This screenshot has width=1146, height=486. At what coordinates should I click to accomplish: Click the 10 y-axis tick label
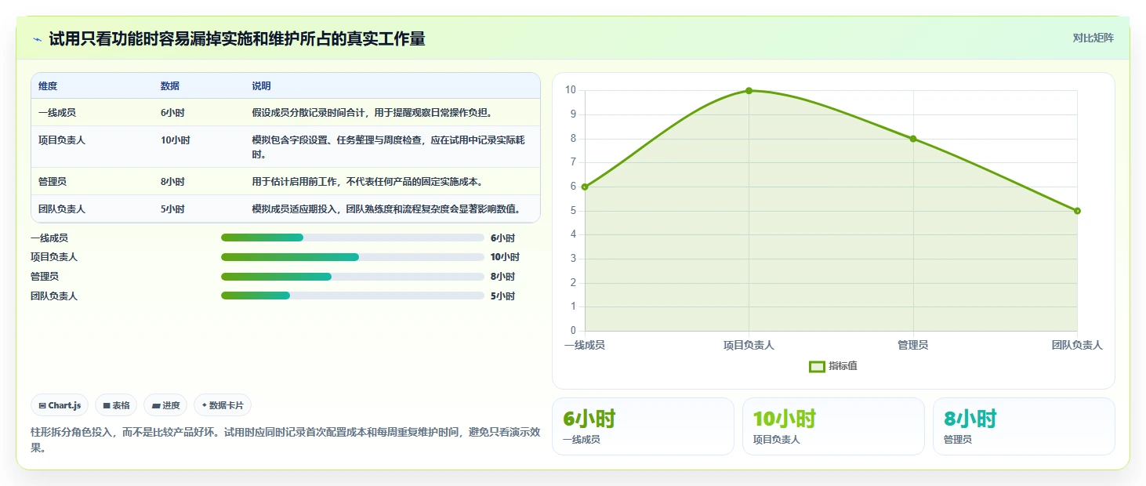click(571, 90)
